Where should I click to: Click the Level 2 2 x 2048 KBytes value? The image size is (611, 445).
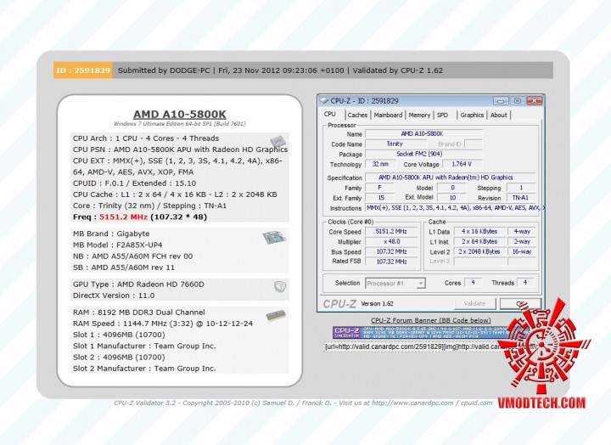(479, 251)
